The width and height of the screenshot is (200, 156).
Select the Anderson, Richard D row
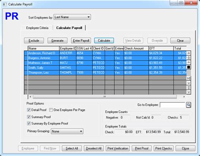click(x=105, y=53)
